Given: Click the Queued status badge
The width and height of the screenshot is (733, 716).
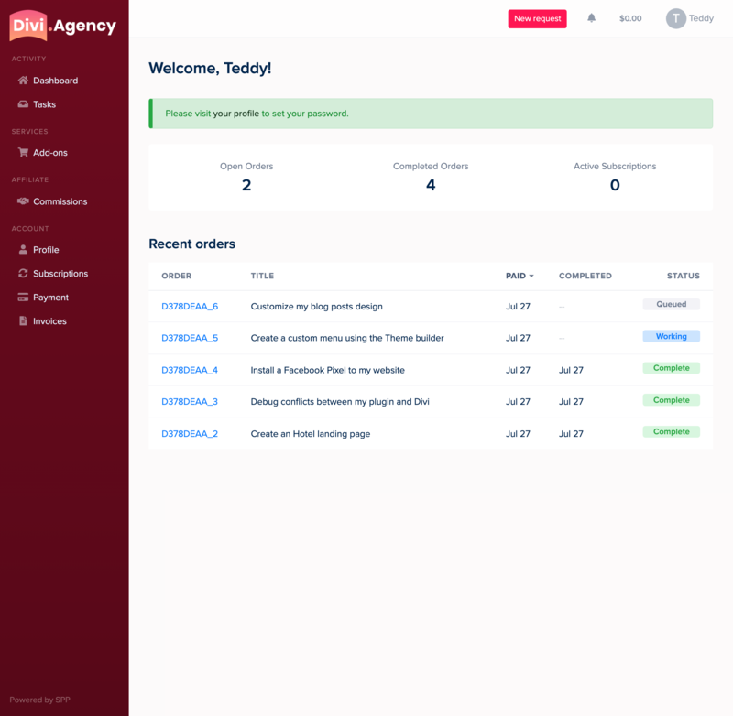Looking at the screenshot, I should [671, 304].
